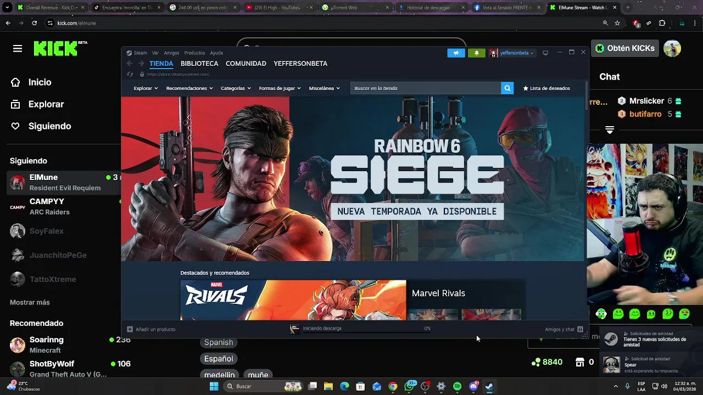Open CAMPYY channel in following list
Image resolution: width=703 pixels, height=395 pixels.
point(64,207)
